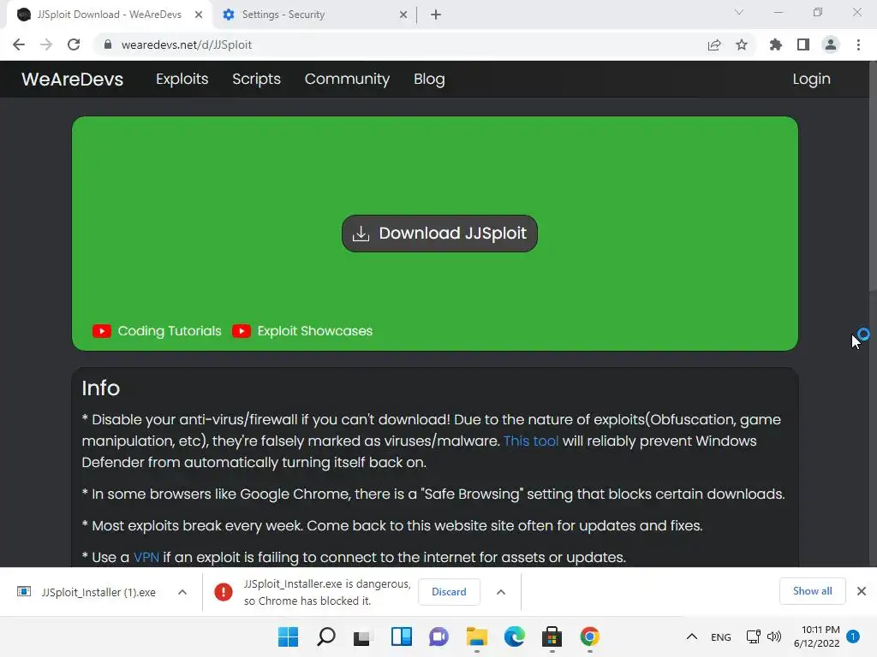Show hidden system tray icons
This screenshot has width=877, height=657.
tap(692, 636)
